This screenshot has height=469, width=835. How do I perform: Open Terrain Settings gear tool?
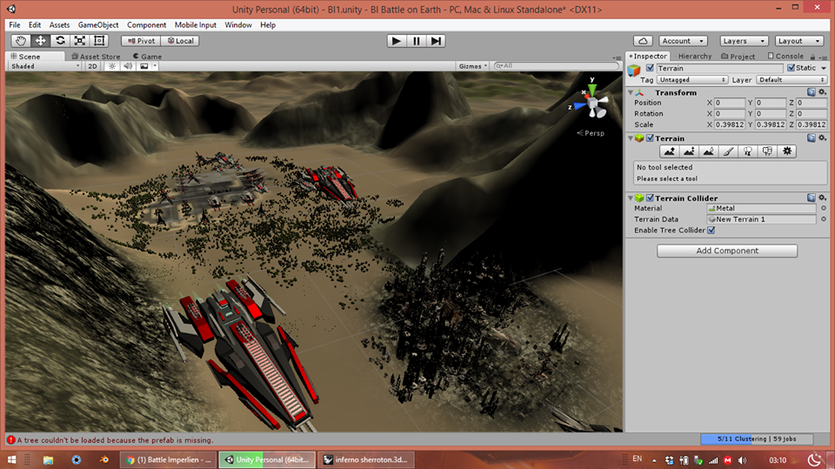[x=787, y=151]
